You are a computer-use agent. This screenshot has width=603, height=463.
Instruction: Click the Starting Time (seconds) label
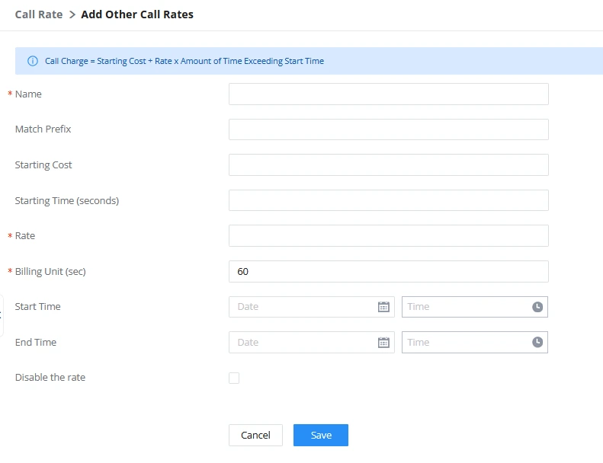[x=67, y=200]
